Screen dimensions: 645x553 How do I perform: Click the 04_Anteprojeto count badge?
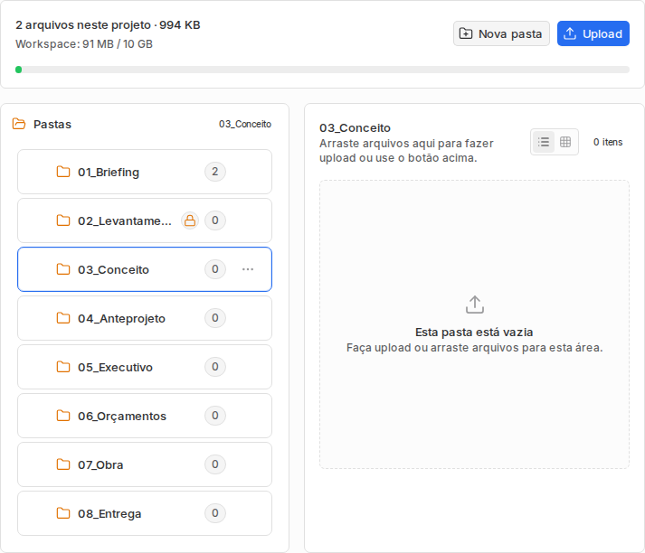click(x=215, y=318)
